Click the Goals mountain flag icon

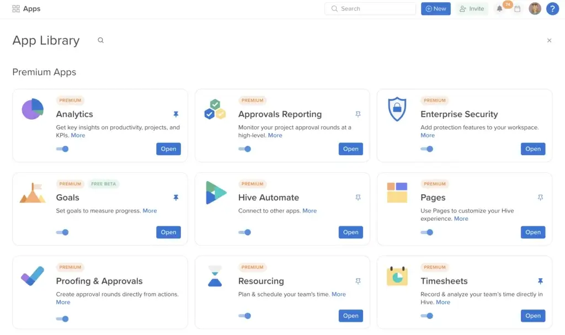coord(33,193)
